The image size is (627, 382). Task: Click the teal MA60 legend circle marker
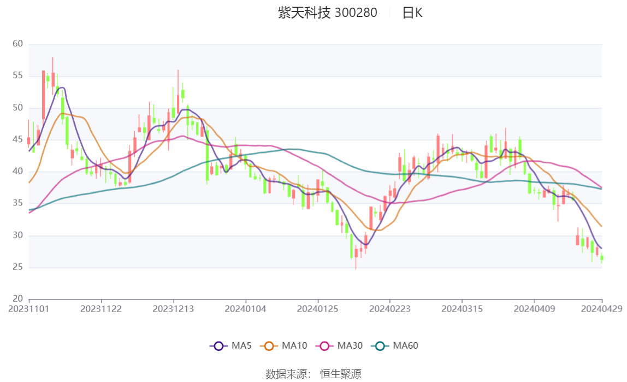[x=381, y=346]
